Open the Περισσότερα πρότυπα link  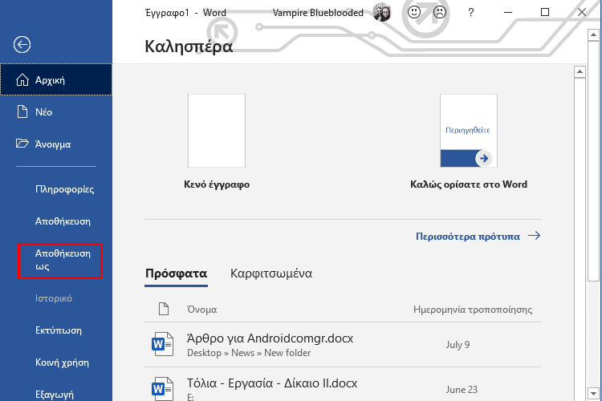tap(468, 237)
